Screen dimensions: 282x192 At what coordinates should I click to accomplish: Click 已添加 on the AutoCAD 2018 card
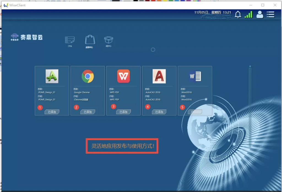click(x=159, y=112)
